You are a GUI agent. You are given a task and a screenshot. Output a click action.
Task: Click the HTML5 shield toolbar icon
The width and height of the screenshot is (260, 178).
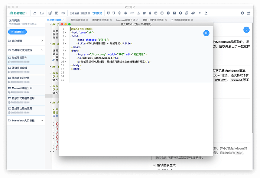pyautogui.click(x=108, y=13)
